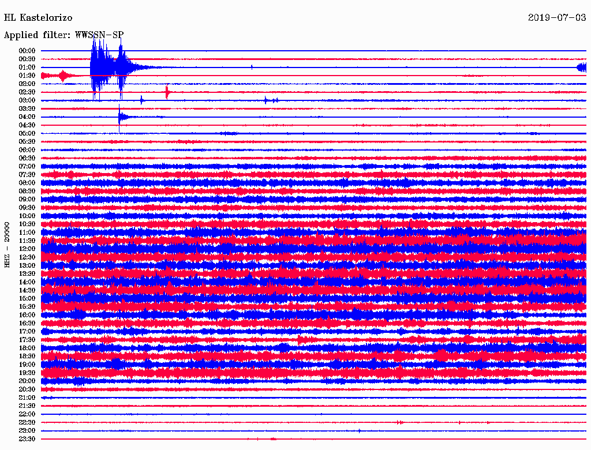Click the '10:30' time label
This screenshot has height=450, width=591.
click(x=27, y=224)
